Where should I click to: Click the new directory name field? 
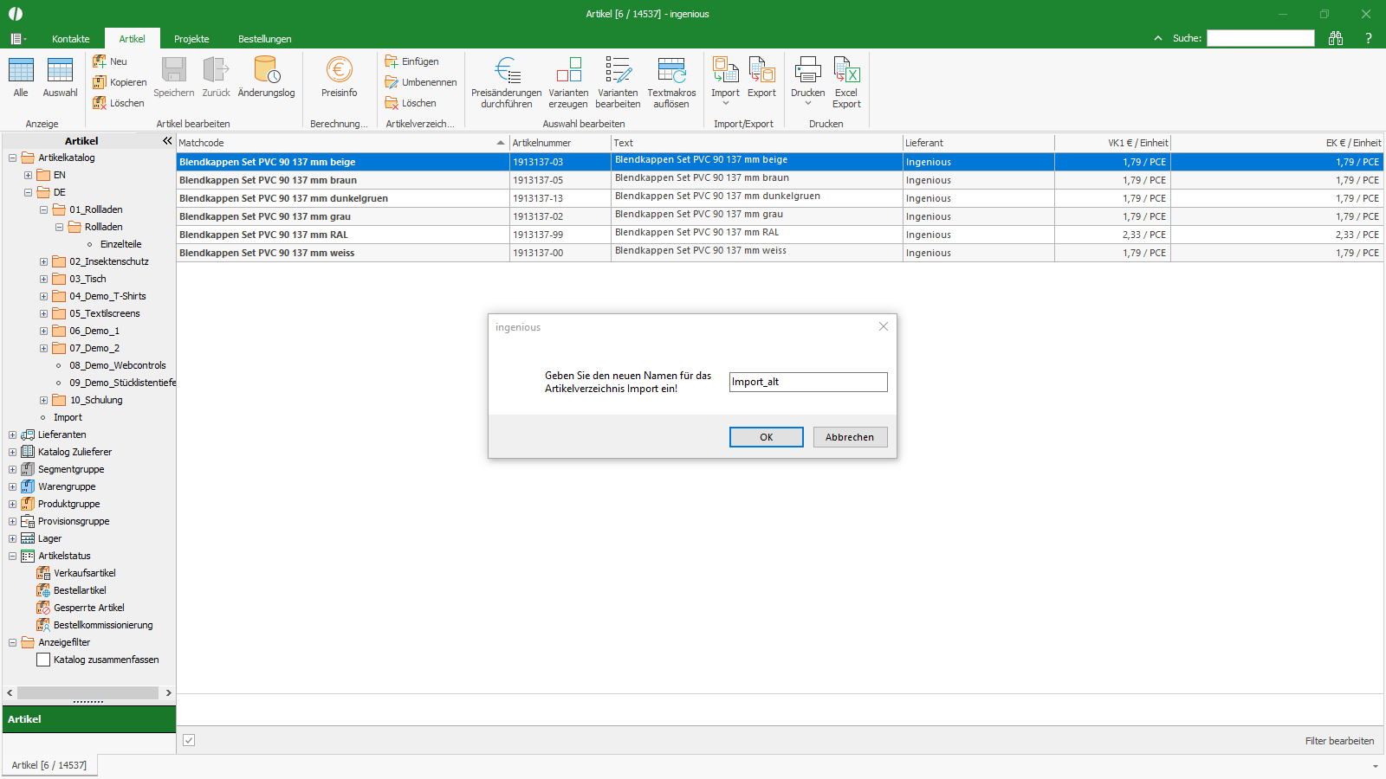pyautogui.click(x=808, y=382)
